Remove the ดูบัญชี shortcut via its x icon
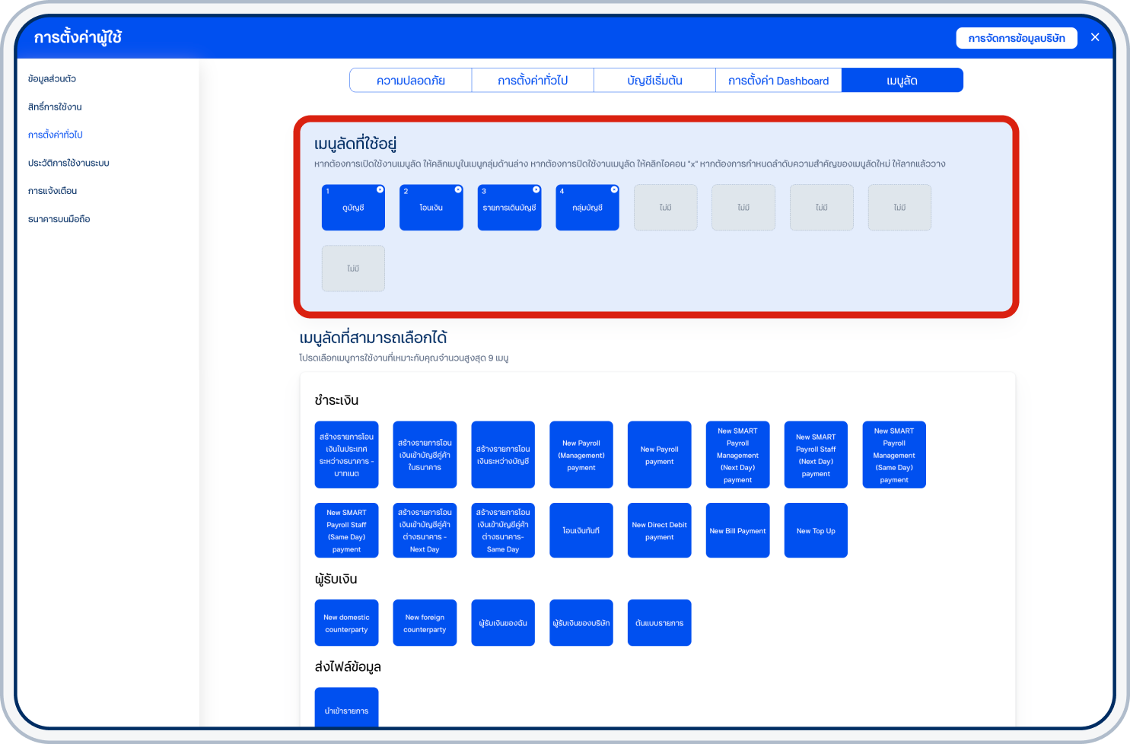Screen dimensions: 1130x744 click(380, 189)
